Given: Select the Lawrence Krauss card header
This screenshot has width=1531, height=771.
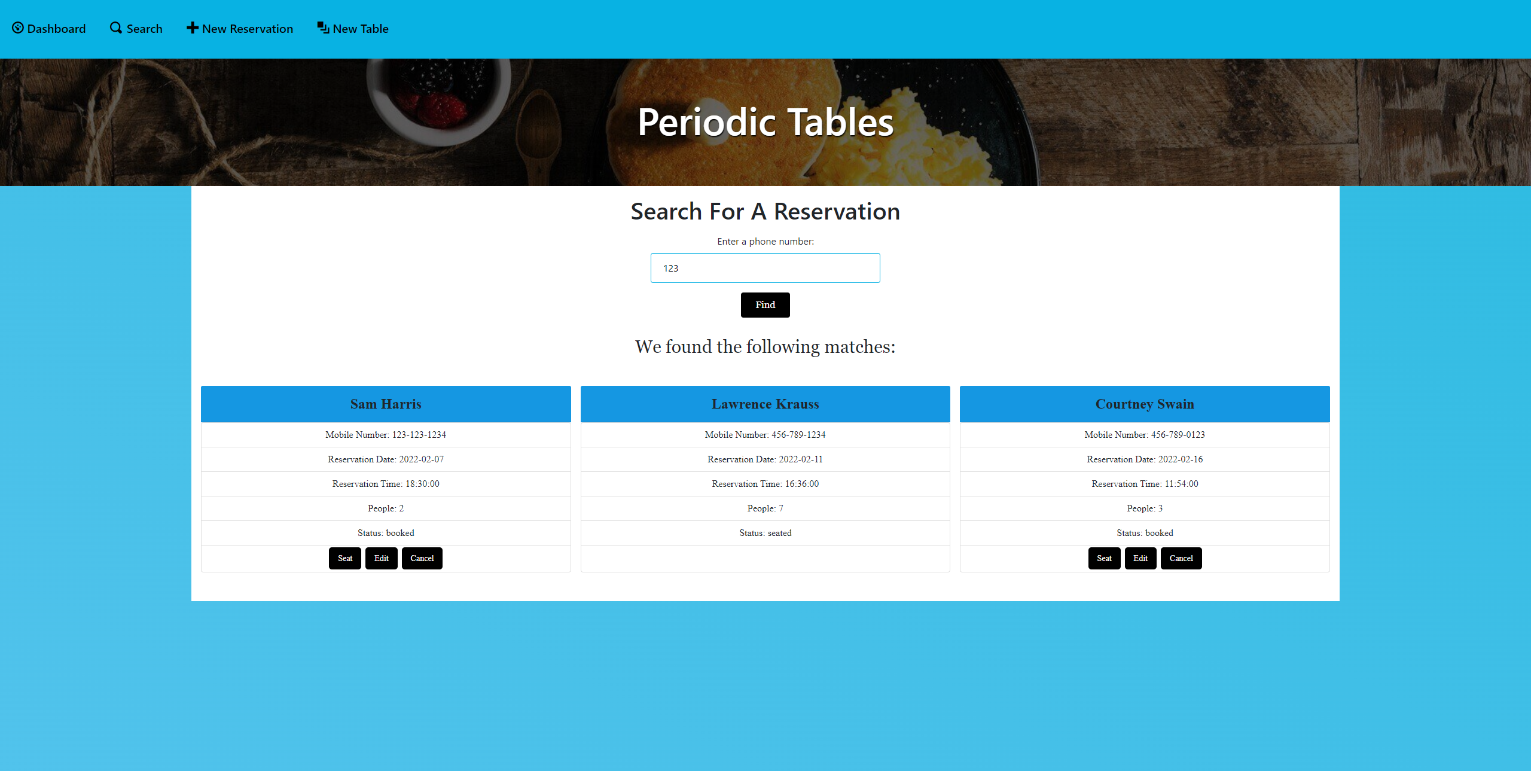Looking at the screenshot, I should coord(765,404).
